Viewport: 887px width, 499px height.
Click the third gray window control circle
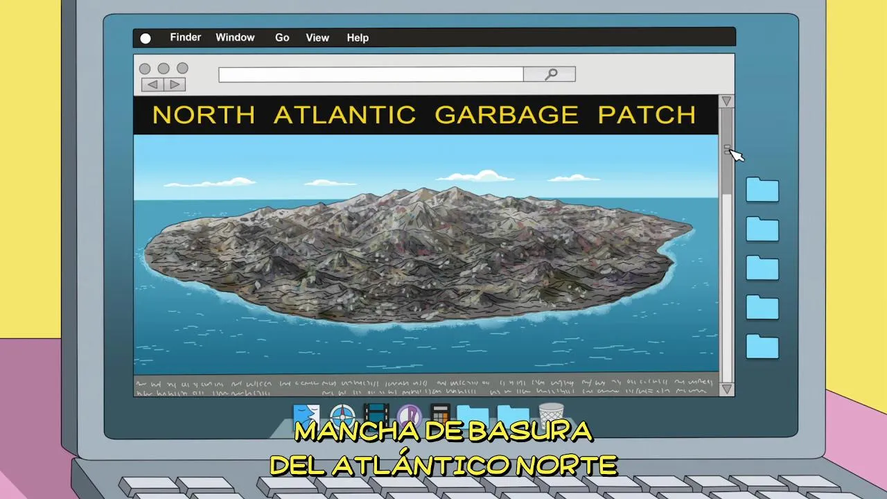pos(182,69)
